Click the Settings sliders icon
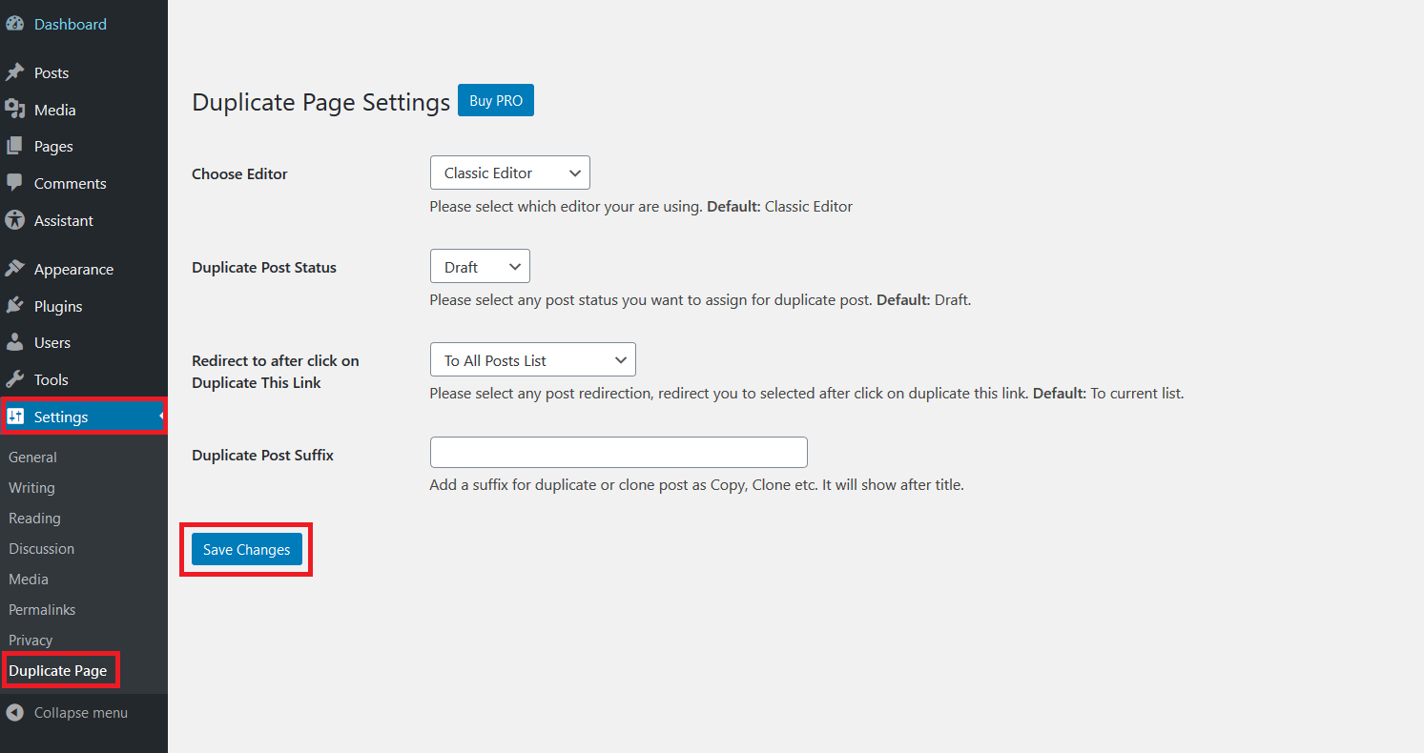 click(x=14, y=417)
